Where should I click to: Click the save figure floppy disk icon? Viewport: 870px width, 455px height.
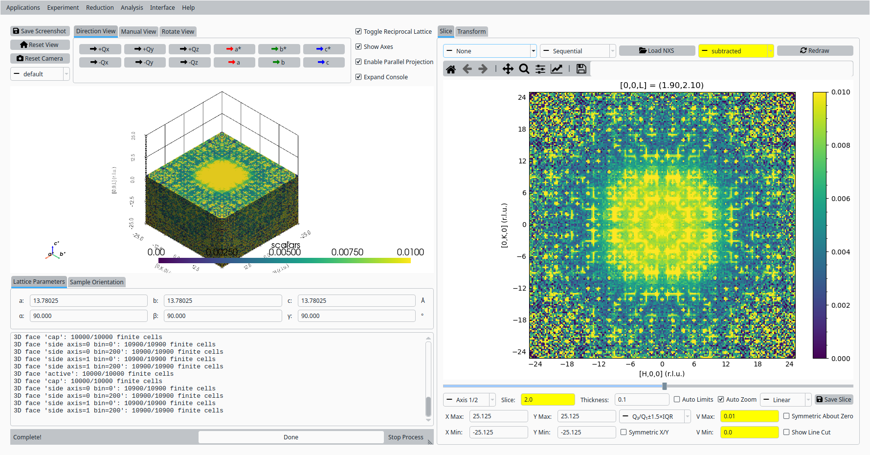point(581,69)
